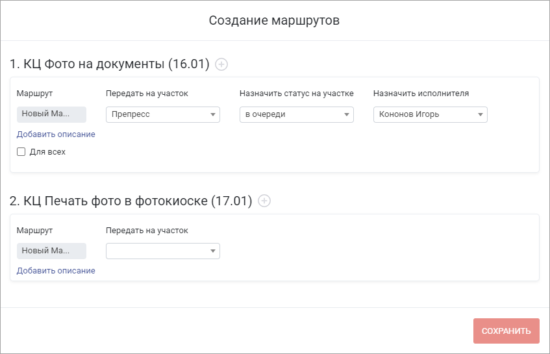550x354 pixels.
Task: Click the Создание маршрутов dialog title
Action: point(274,20)
